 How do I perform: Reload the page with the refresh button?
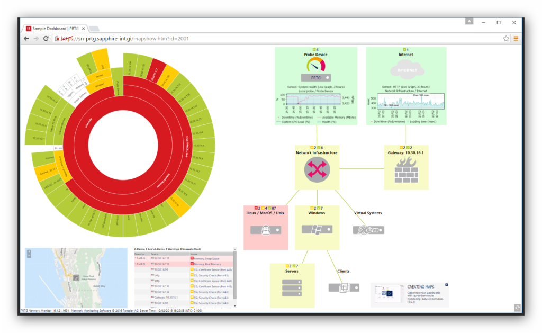point(46,39)
